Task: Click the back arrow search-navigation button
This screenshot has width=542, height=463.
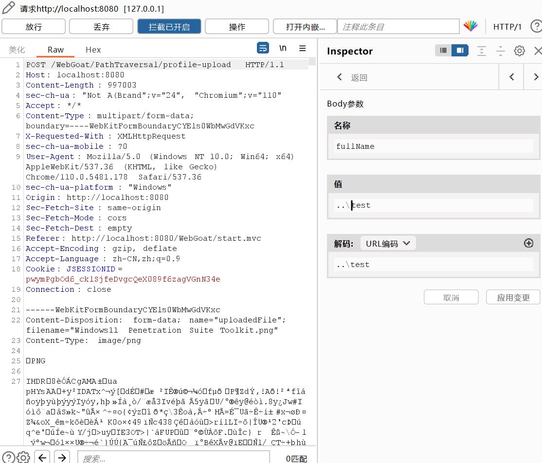Action: 42,458
